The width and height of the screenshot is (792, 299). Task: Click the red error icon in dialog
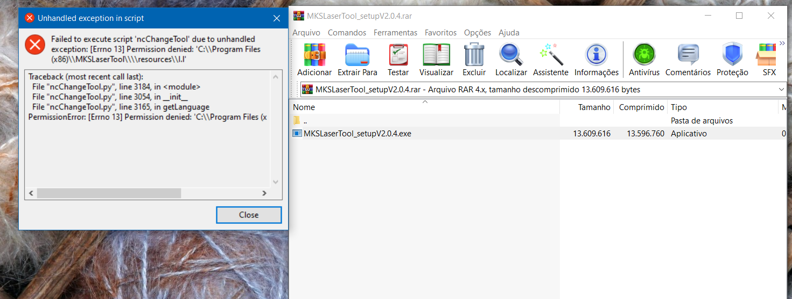[x=35, y=45]
